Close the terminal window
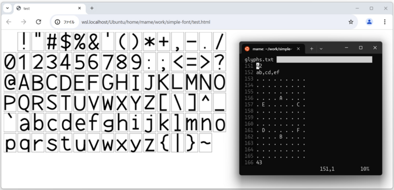 click(375, 48)
